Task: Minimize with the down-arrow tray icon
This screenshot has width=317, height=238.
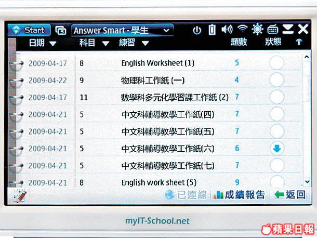Action: coord(288,29)
